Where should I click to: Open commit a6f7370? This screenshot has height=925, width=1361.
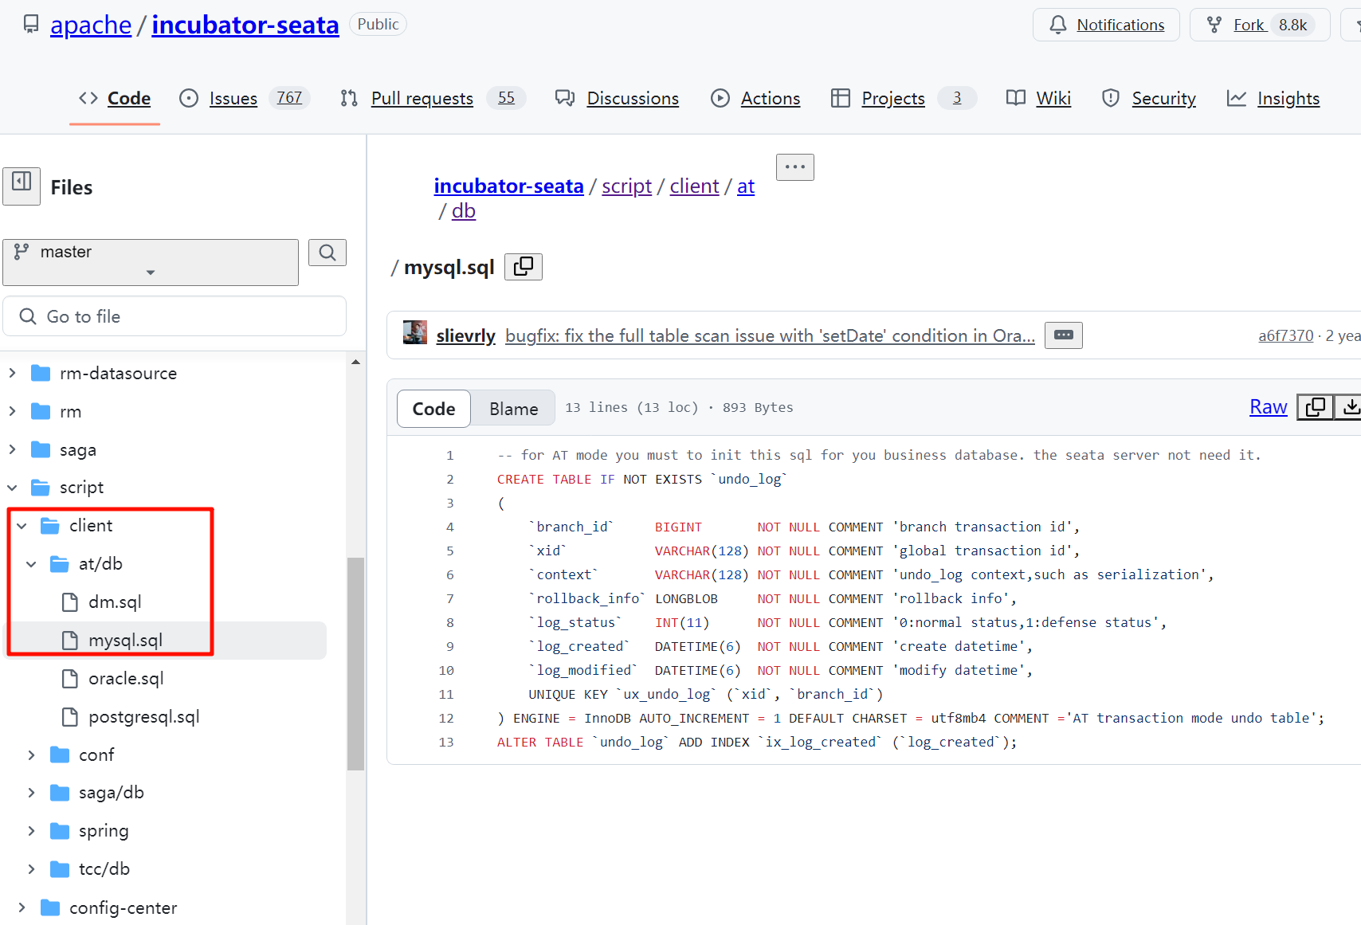point(1286,335)
